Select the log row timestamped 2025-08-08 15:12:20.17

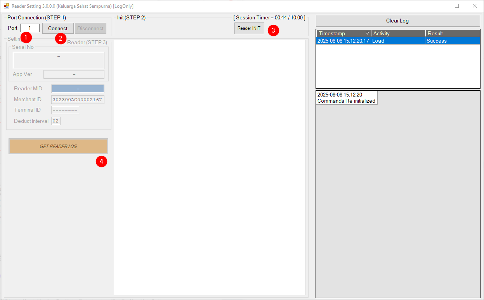[398, 41]
